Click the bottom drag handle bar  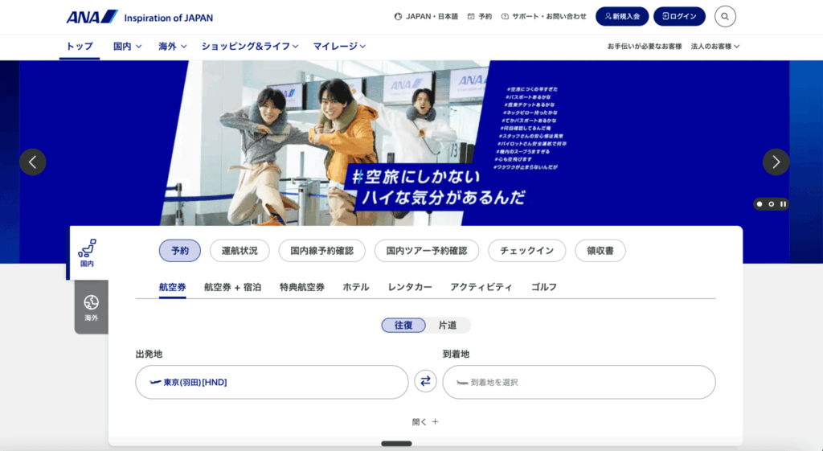tap(396, 444)
